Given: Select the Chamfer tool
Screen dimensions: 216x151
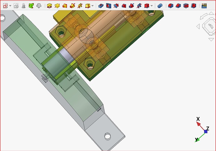Looking at the screenshot, I should coord(178,6).
